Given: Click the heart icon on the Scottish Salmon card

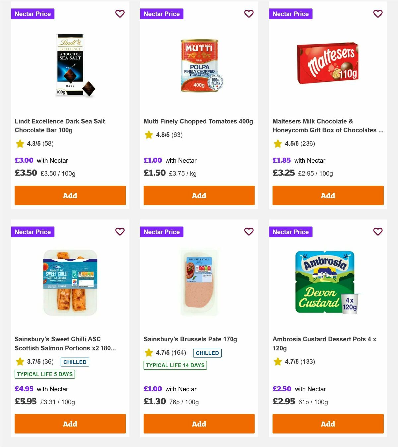Looking at the screenshot, I should (x=120, y=232).
